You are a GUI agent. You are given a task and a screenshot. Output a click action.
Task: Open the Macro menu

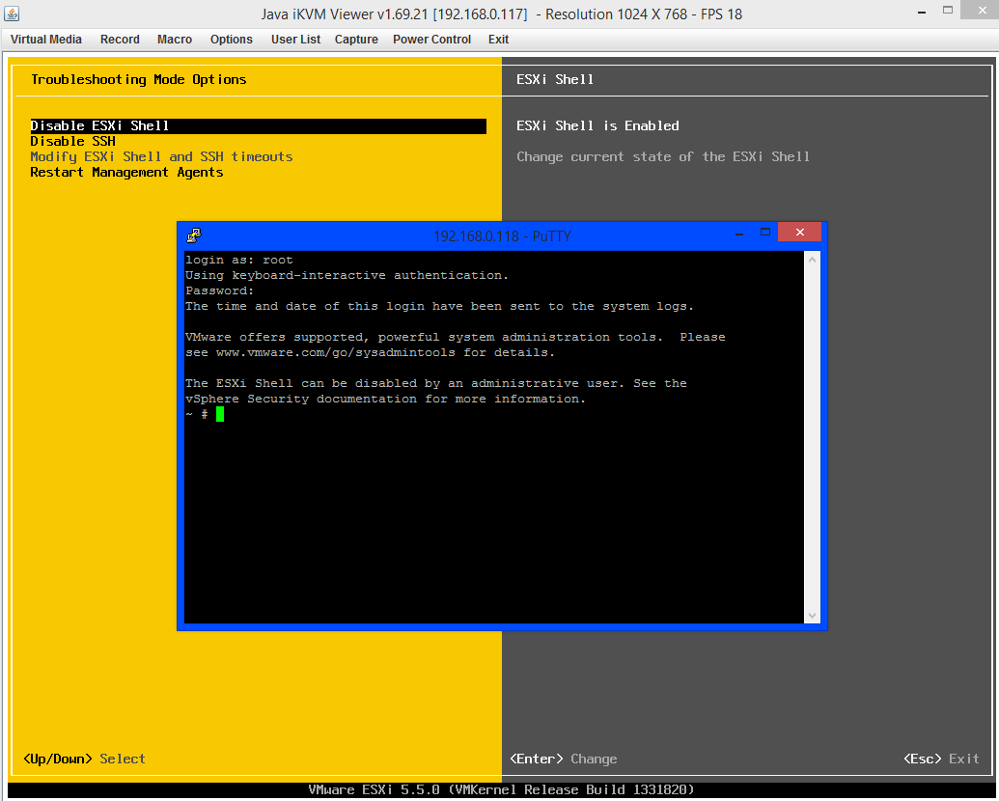point(175,40)
